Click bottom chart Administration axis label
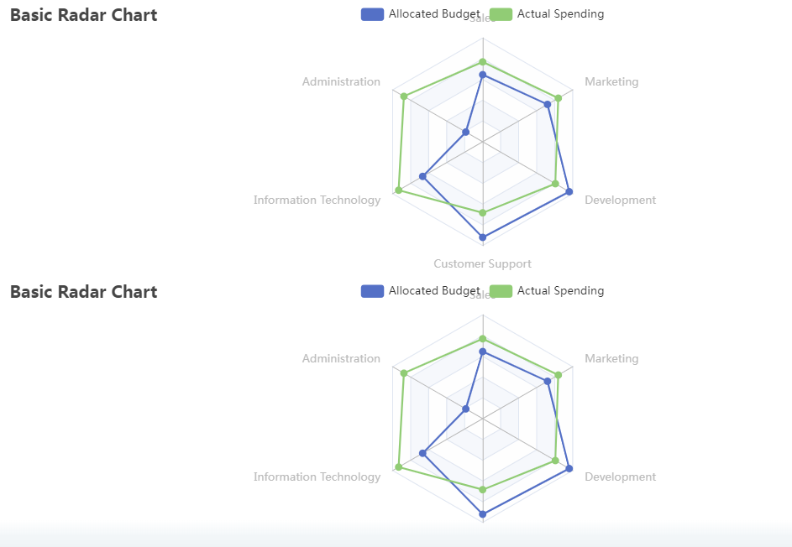Image resolution: width=792 pixels, height=547 pixels. coord(342,359)
